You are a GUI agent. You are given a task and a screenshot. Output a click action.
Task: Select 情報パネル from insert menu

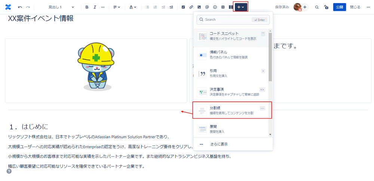(x=231, y=55)
